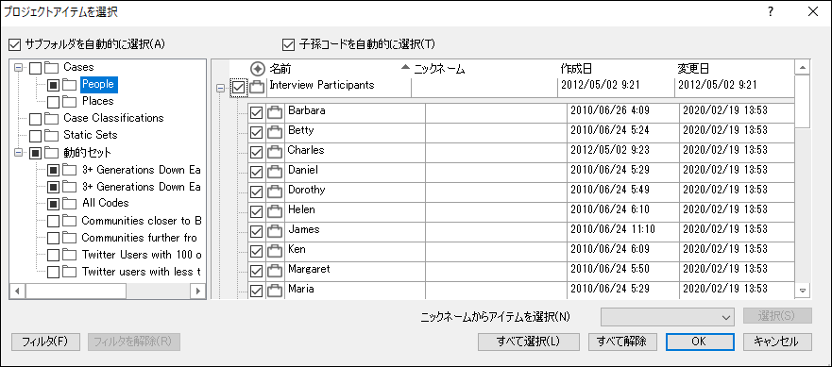Click the case icon next to Margaret
Image resolution: width=832 pixels, height=367 pixels.
(x=274, y=272)
